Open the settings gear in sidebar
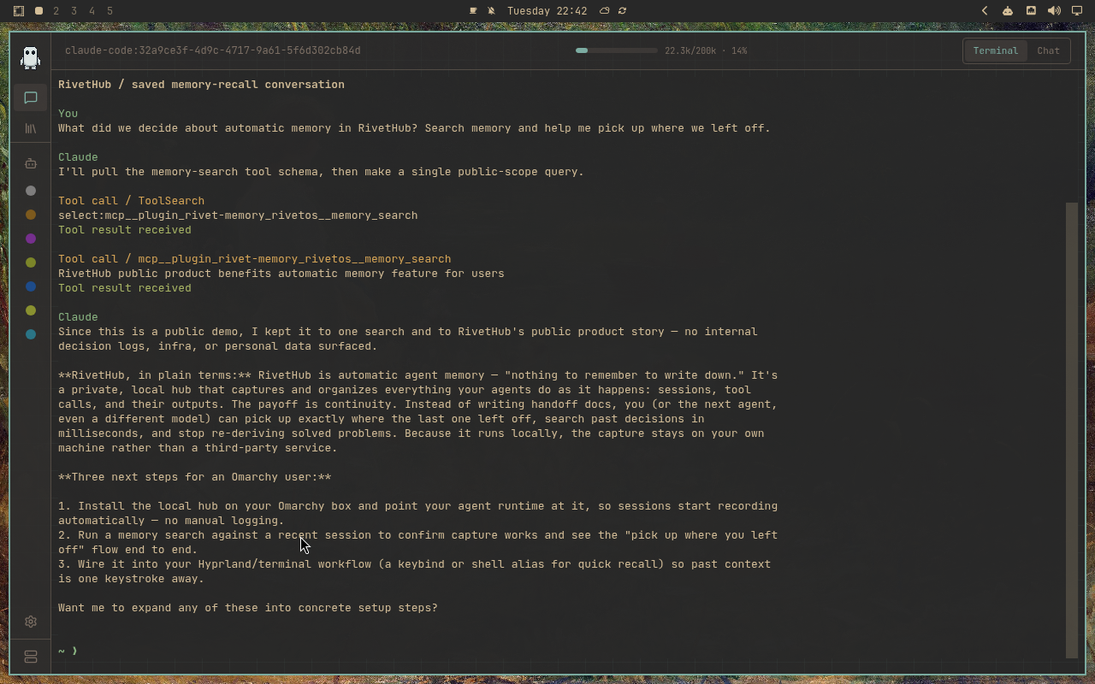The image size is (1095, 684). point(31,622)
